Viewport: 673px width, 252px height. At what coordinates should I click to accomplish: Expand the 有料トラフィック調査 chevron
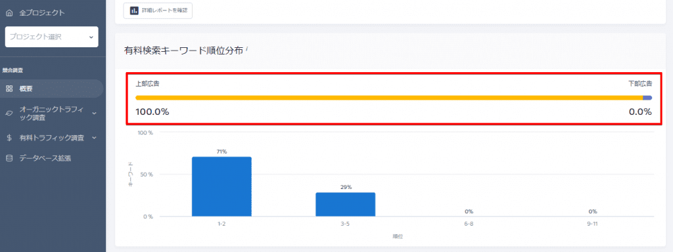[94, 138]
